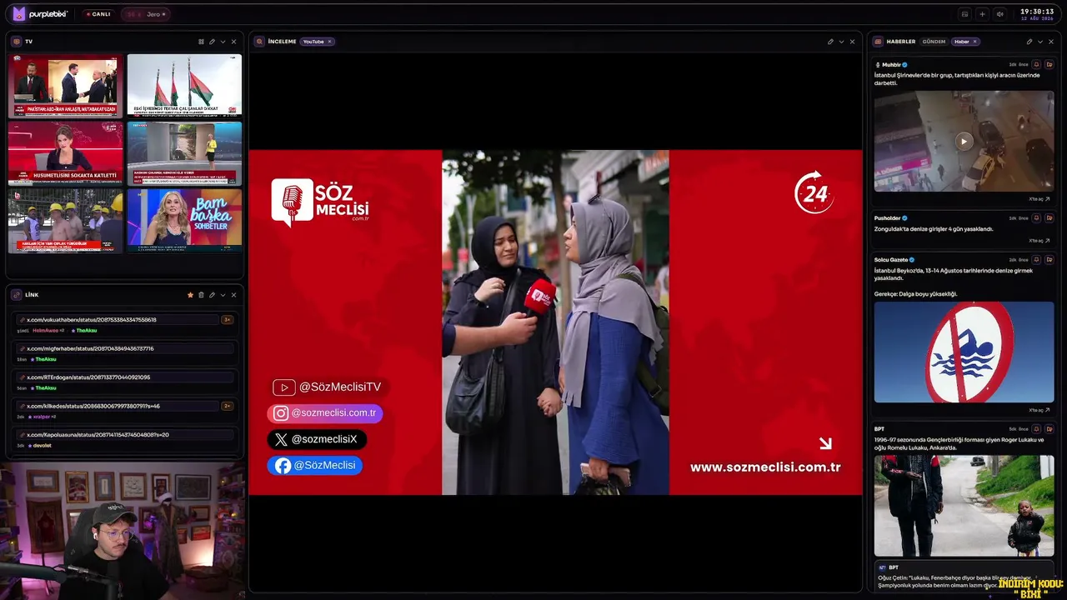1067x600 pixels.
Task: Toggle notifications bell on the Pusholder post
Action: click(x=1036, y=218)
